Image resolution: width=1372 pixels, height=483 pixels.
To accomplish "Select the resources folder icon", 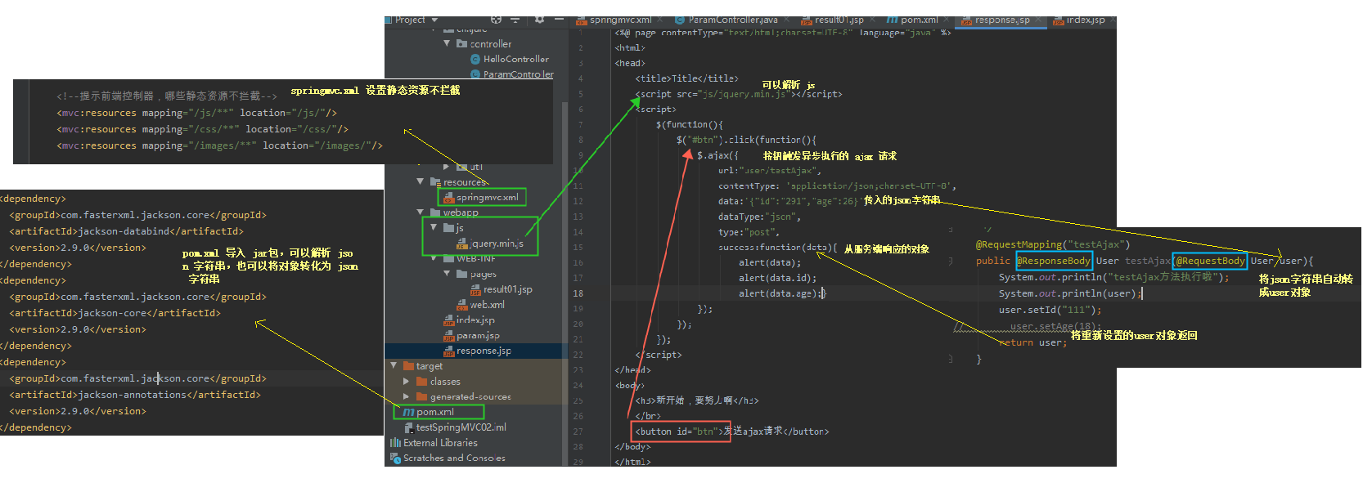I will pyautogui.click(x=435, y=182).
